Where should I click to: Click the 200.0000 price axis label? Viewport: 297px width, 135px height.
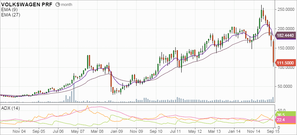285,29
